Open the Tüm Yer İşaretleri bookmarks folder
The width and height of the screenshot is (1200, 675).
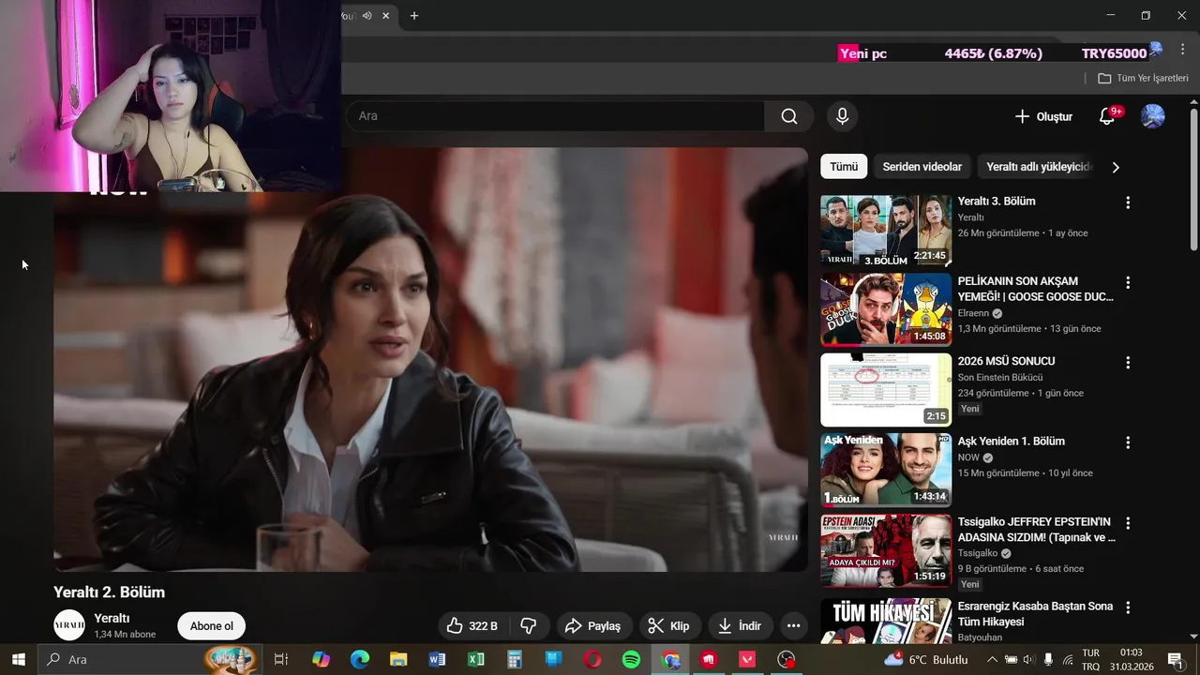(1144, 79)
